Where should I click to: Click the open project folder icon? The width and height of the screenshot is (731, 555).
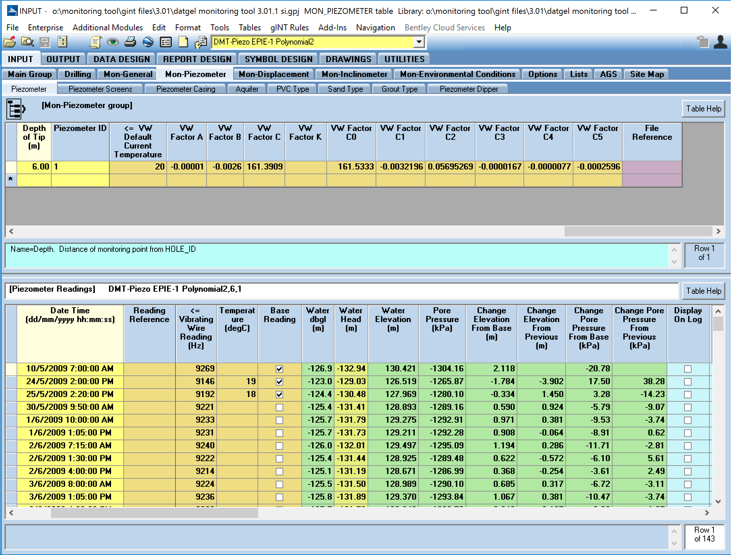tap(10, 42)
